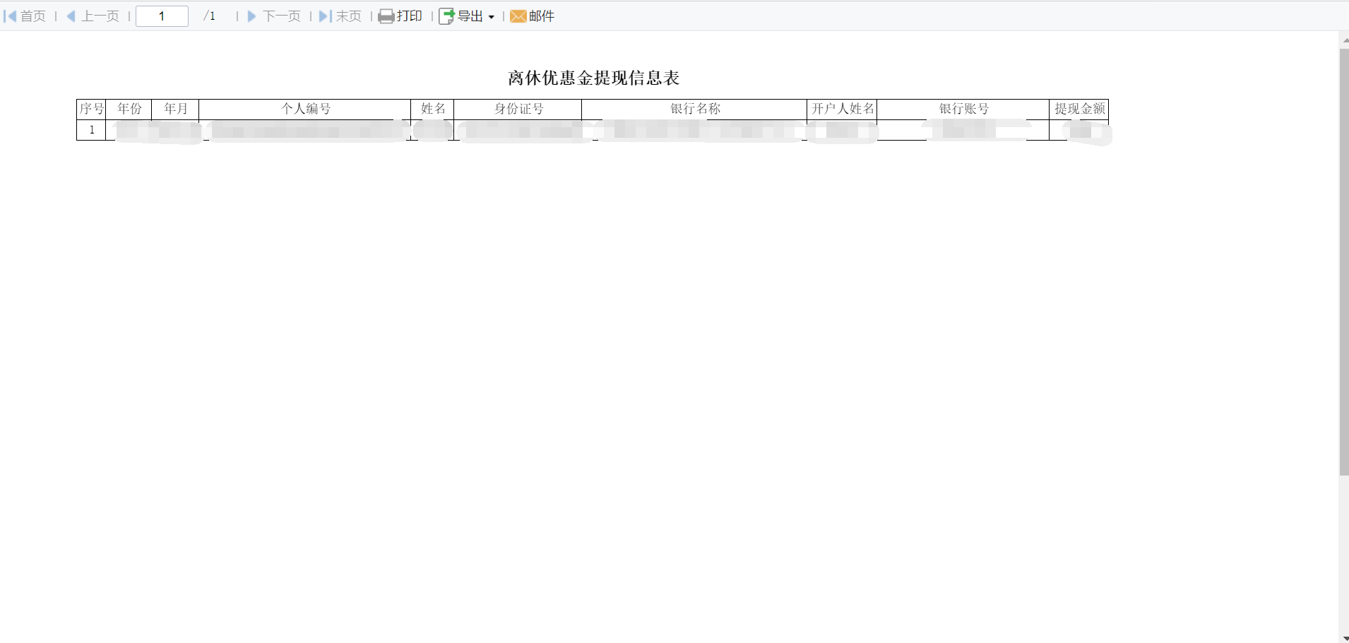The image size is (1349, 643).
Task: Click the vertical scrollbar thumb
Action: pos(1344,261)
